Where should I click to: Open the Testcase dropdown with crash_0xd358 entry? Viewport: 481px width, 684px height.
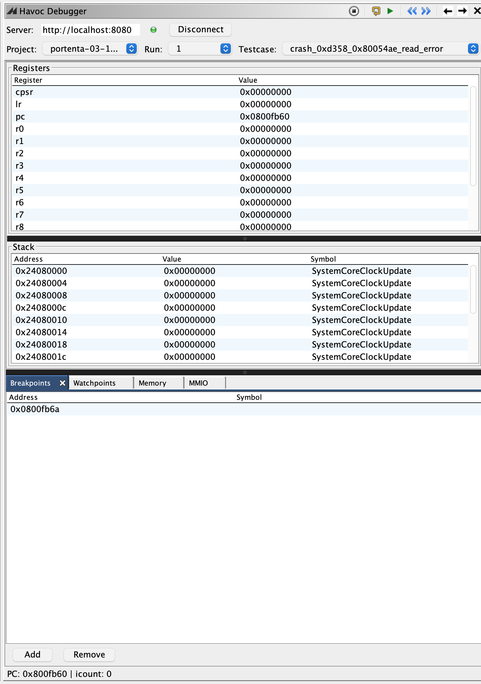pyautogui.click(x=380, y=49)
